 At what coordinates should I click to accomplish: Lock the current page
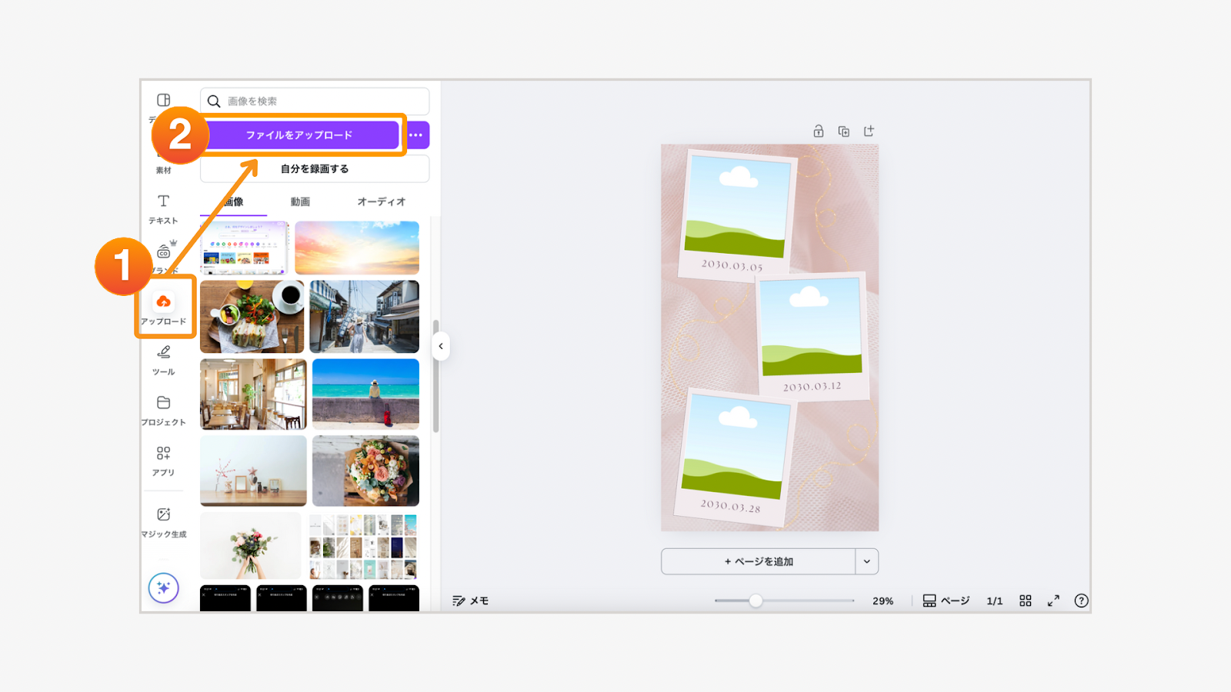pyautogui.click(x=817, y=131)
